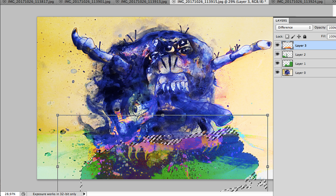The width and height of the screenshot is (336, 196).
Task: Close the IMG_20171026_113913.jpg tab
Action: pos(117,2)
